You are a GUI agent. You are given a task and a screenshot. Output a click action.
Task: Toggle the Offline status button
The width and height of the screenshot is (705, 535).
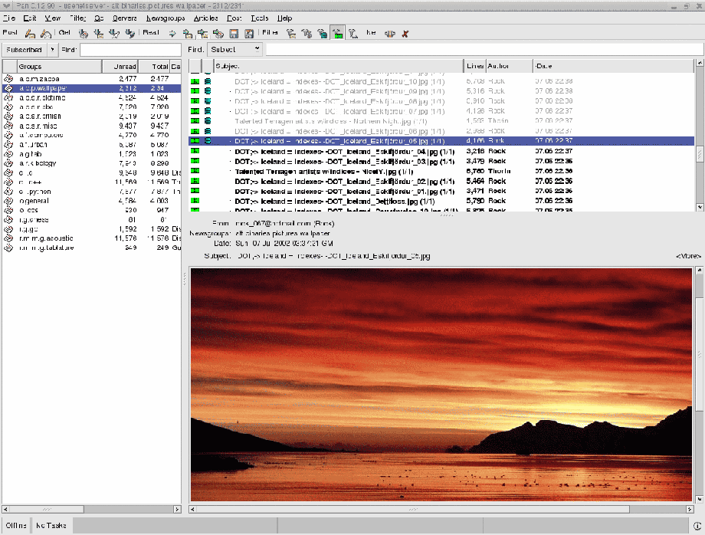[x=16, y=526]
